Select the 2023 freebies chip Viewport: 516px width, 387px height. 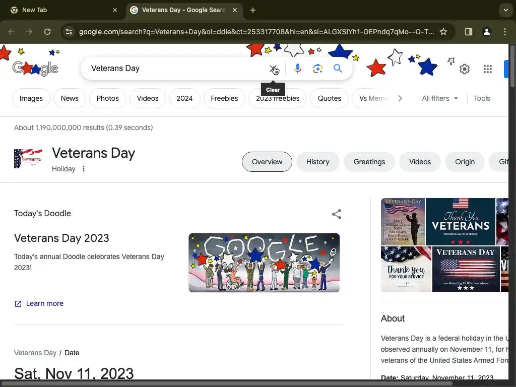pyautogui.click(x=278, y=98)
